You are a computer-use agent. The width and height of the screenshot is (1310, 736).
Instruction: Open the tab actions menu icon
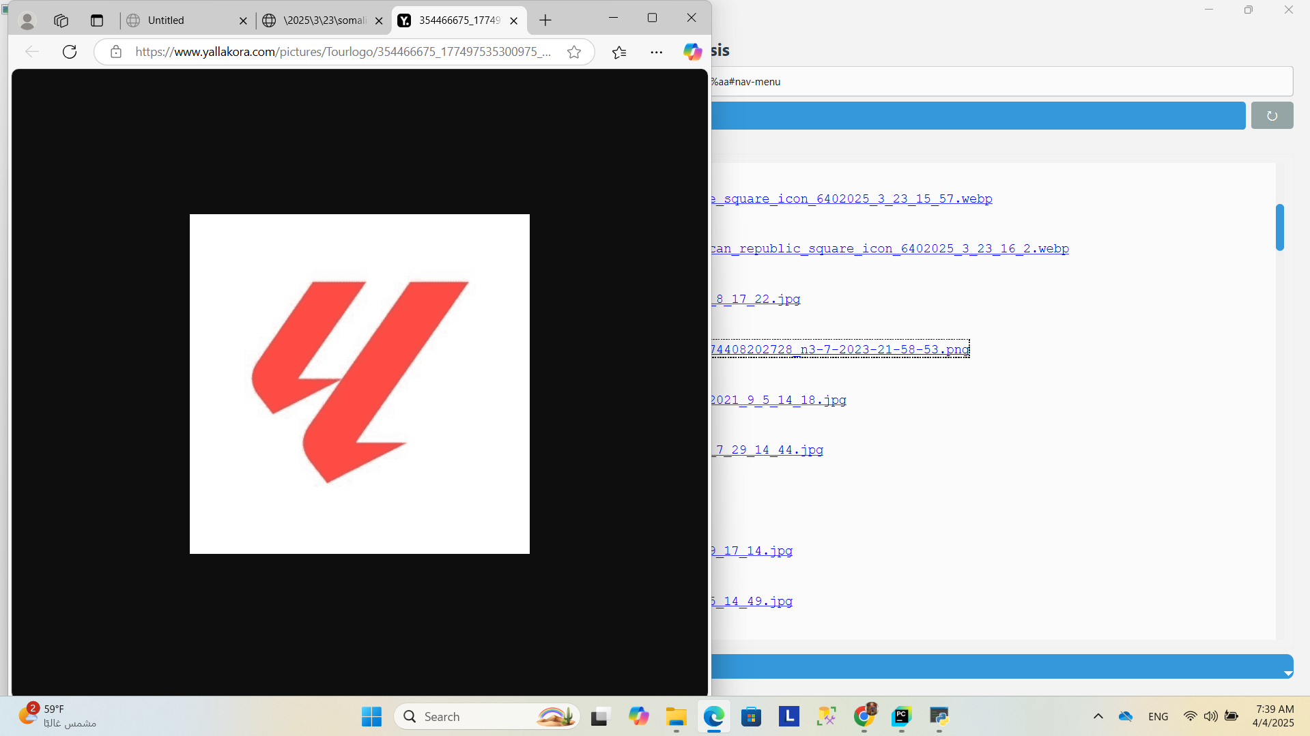pos(97,20)
